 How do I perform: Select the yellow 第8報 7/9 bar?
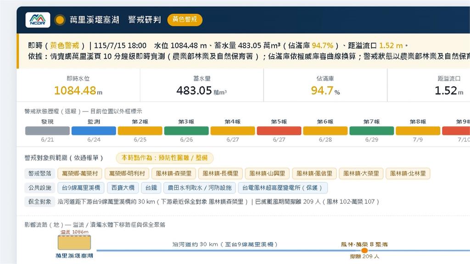(x=418, y=131)
